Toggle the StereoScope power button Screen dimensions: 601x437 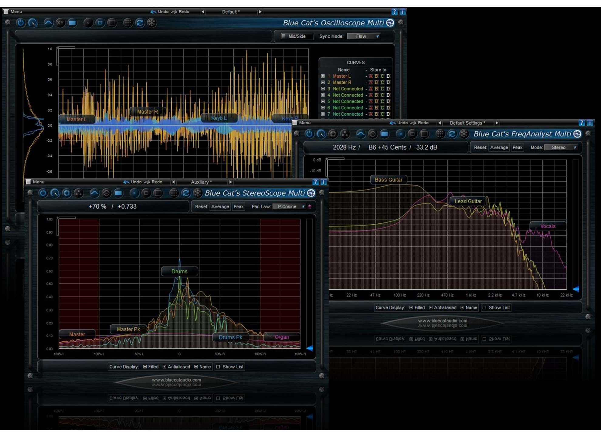(43, 193)
